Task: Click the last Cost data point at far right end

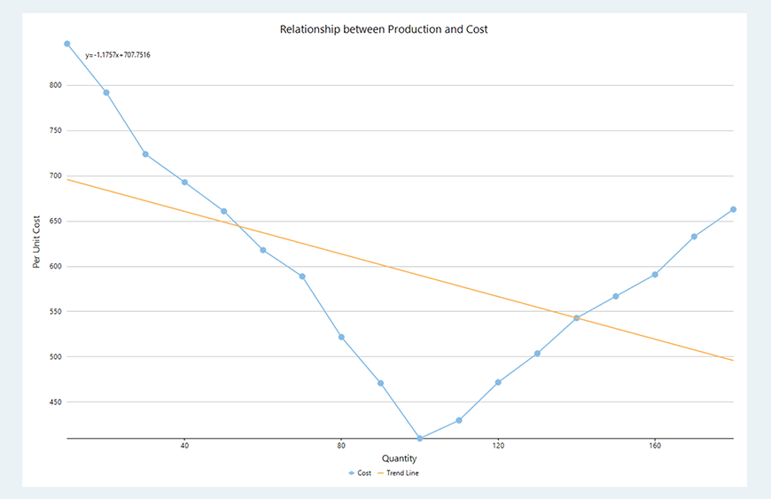Action: 733,209
